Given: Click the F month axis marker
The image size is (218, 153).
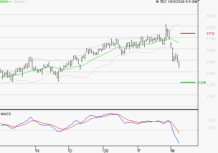Looking at the screenshot, I should click(x=139, y=151).
